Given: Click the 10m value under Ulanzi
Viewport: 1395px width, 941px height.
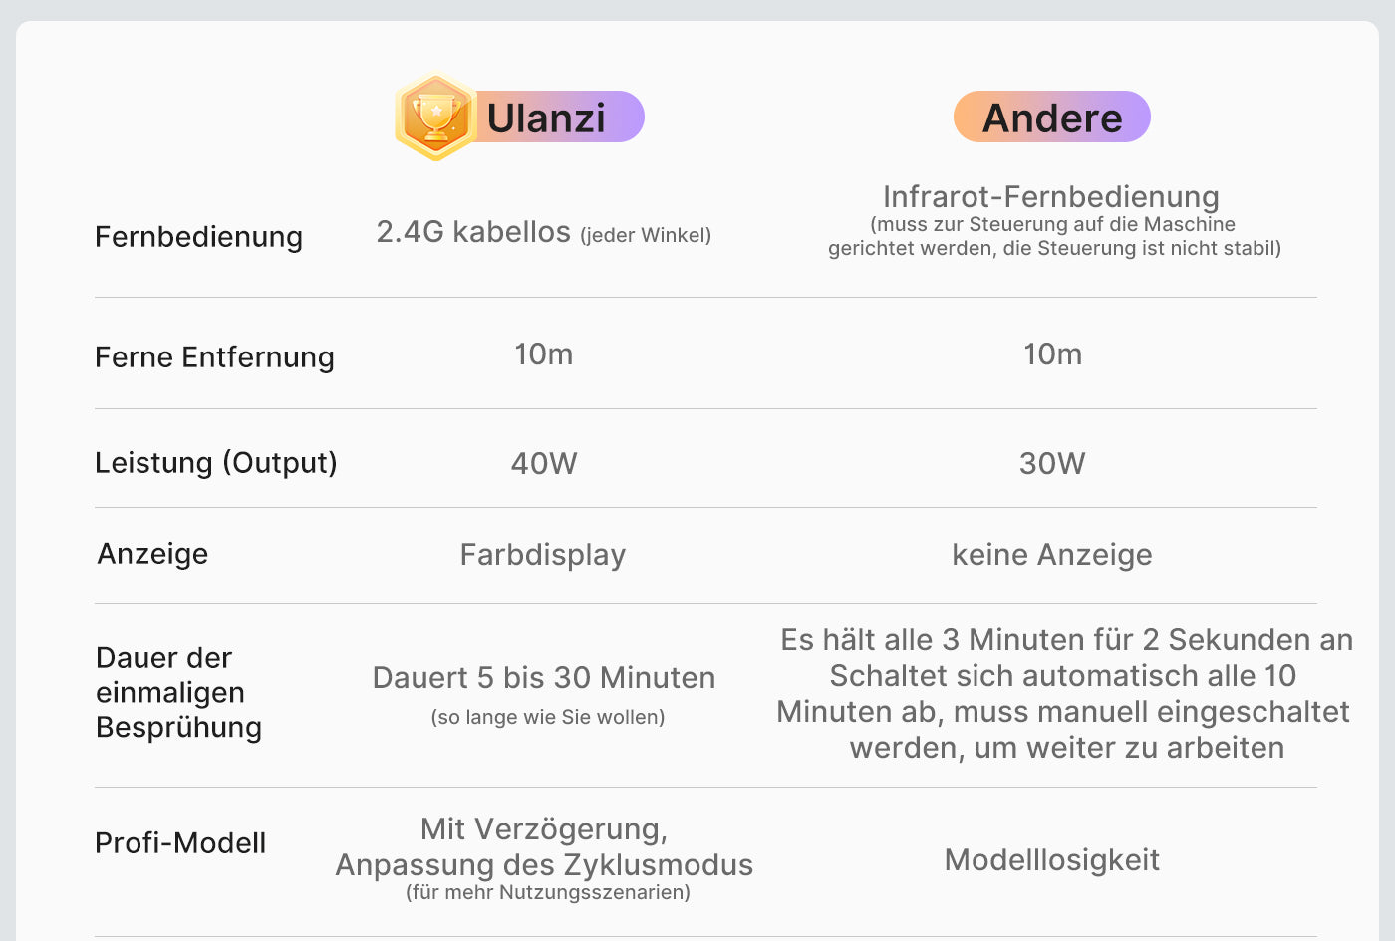Looking at the screenshot, I should [x=543, y=354].
